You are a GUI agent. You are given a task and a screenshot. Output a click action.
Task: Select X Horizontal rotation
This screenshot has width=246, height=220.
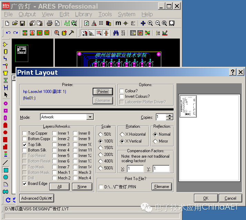122,134
